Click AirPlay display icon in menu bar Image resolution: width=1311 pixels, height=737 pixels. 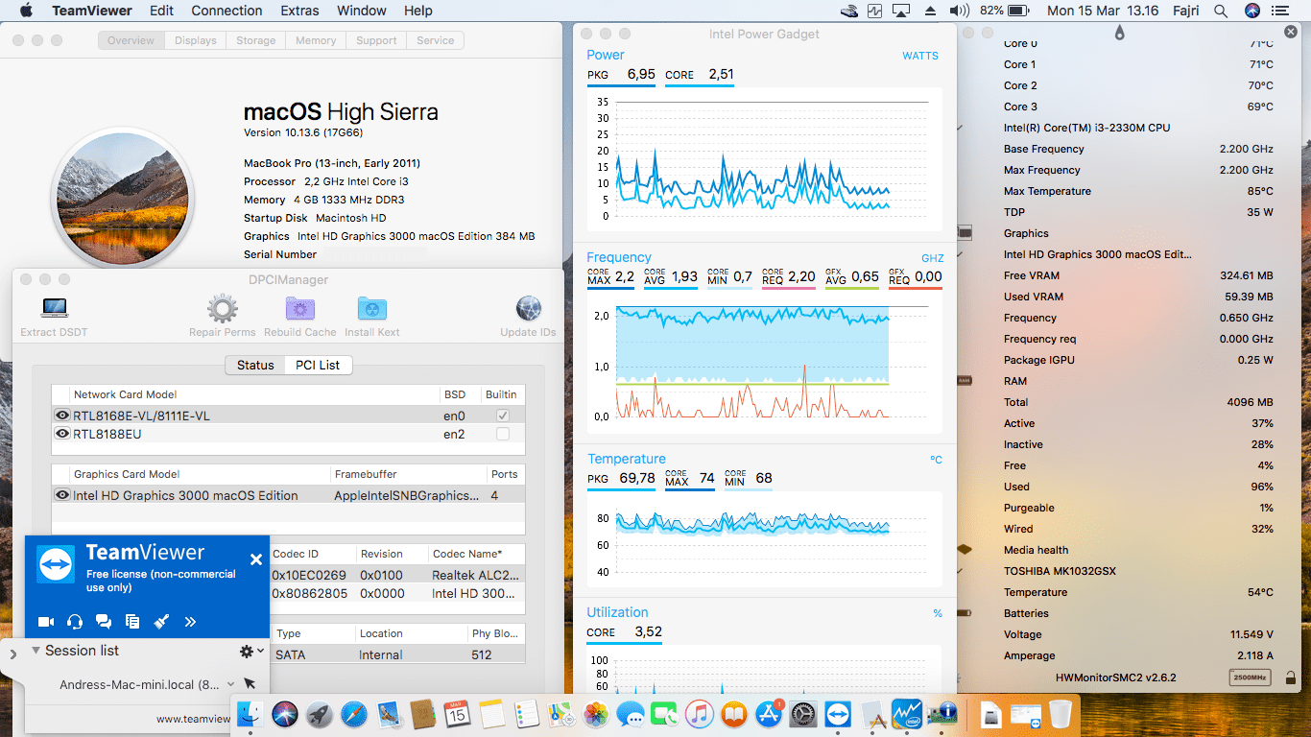(x=901, y=11)
